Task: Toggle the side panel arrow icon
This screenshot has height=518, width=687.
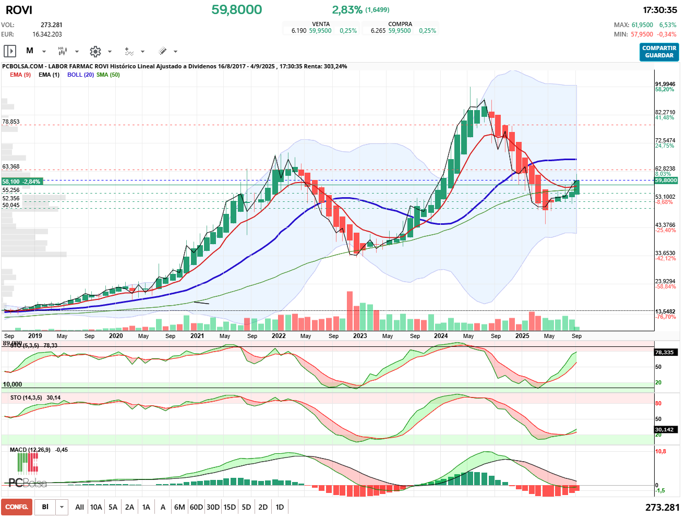Action: (x=10, y=51)
